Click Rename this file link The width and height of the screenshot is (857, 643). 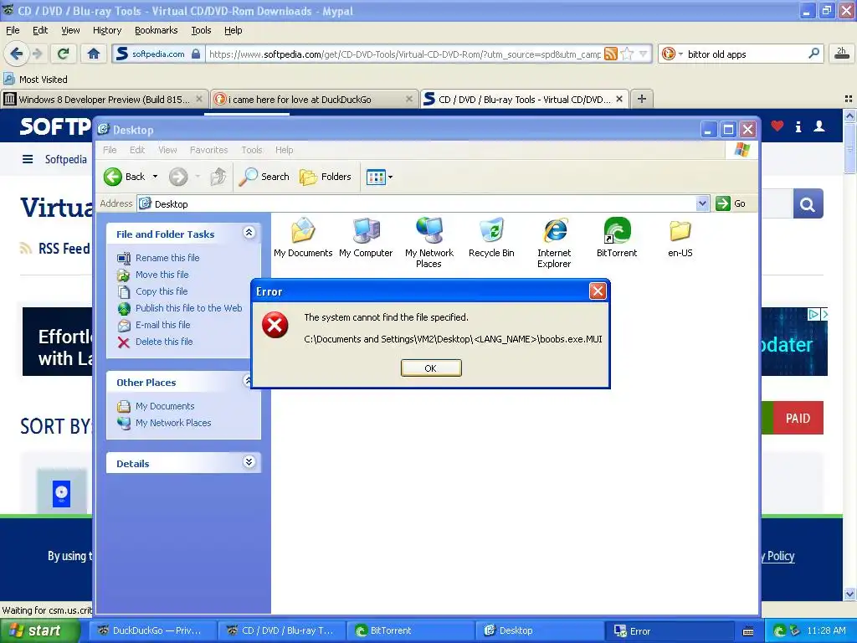(x=167, y=258)
